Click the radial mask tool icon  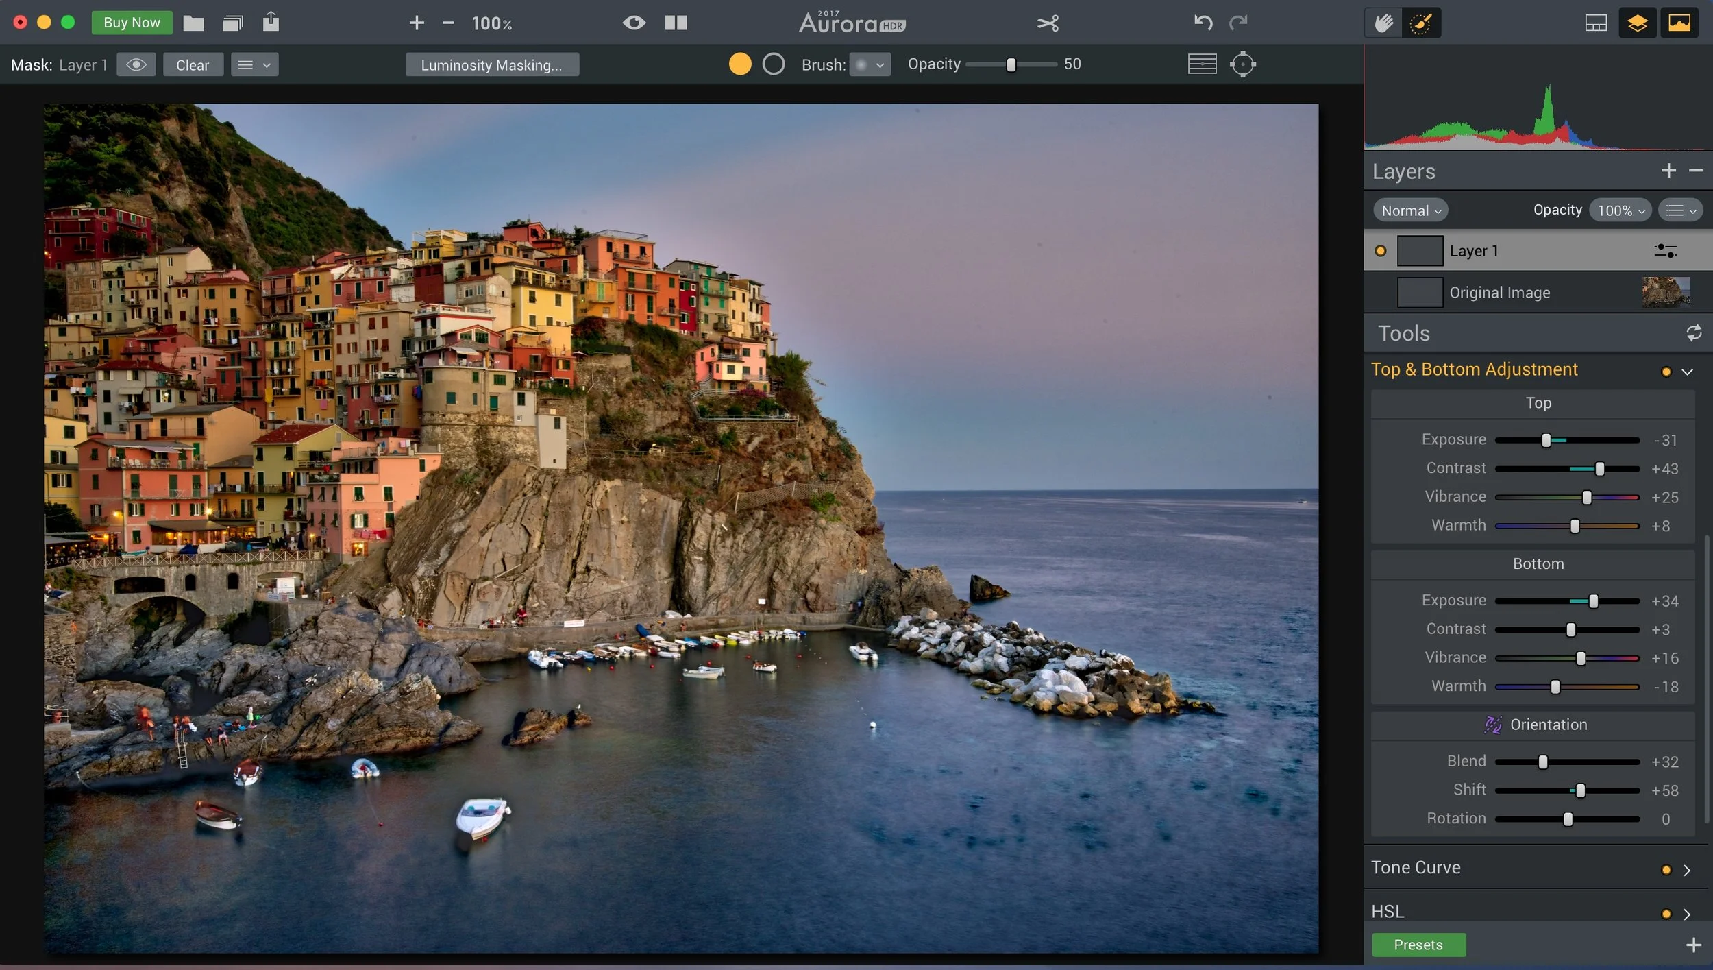click(1242, 64)
